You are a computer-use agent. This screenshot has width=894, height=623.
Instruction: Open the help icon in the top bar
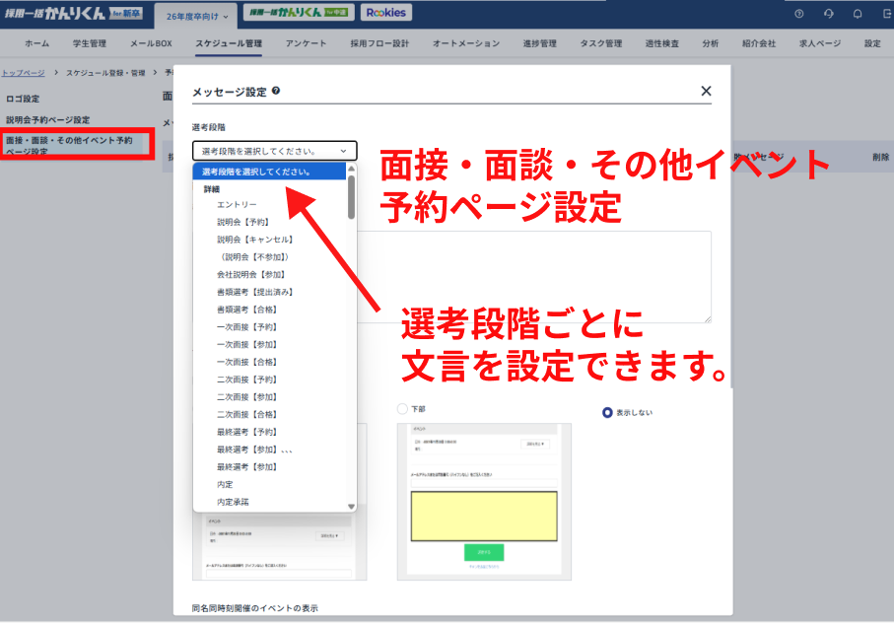point(798,13)
